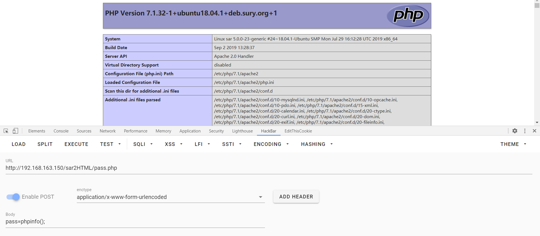Image resolution: width=540 pixels, height=236 pixels.
Task: Click the 'Additional .ini files parsed' label
Action: 133,100
